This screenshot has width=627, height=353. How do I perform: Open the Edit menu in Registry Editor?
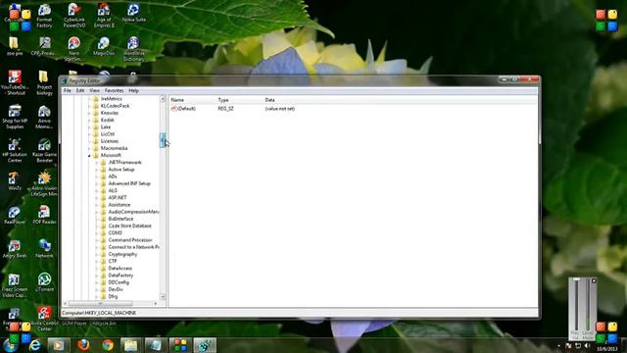pos(80,91)
